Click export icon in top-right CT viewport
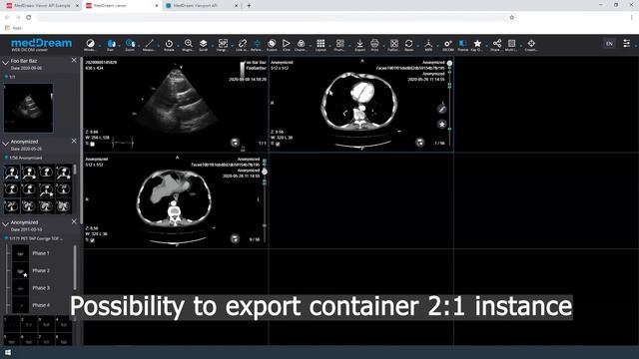The width and height of the screenshot is (639, 359). (x=419, y=142)
